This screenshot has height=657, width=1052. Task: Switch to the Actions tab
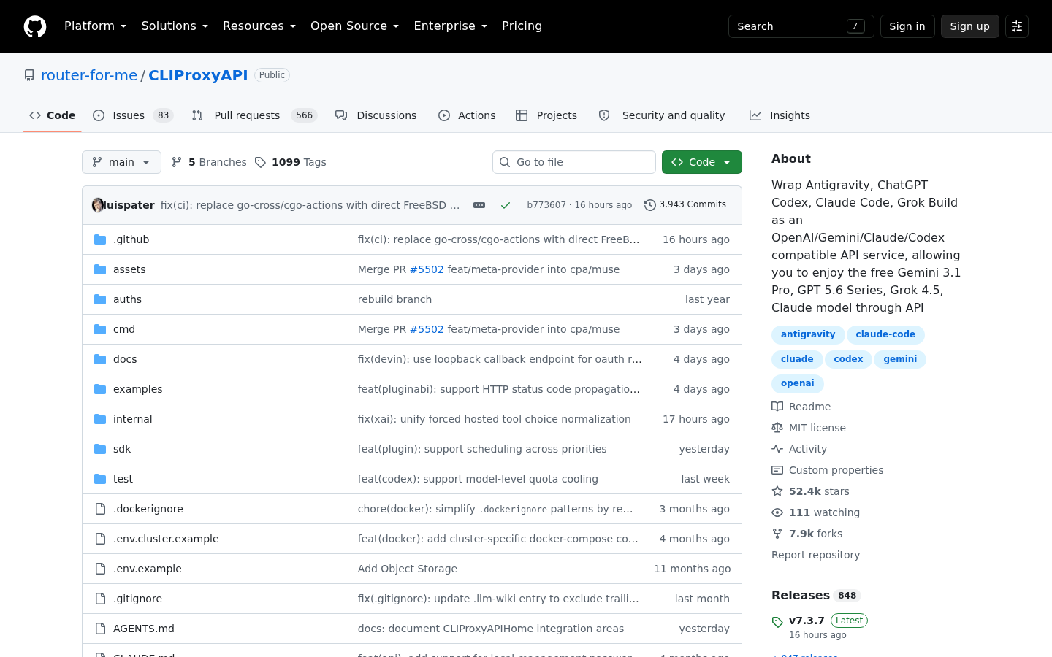point(467,115)
